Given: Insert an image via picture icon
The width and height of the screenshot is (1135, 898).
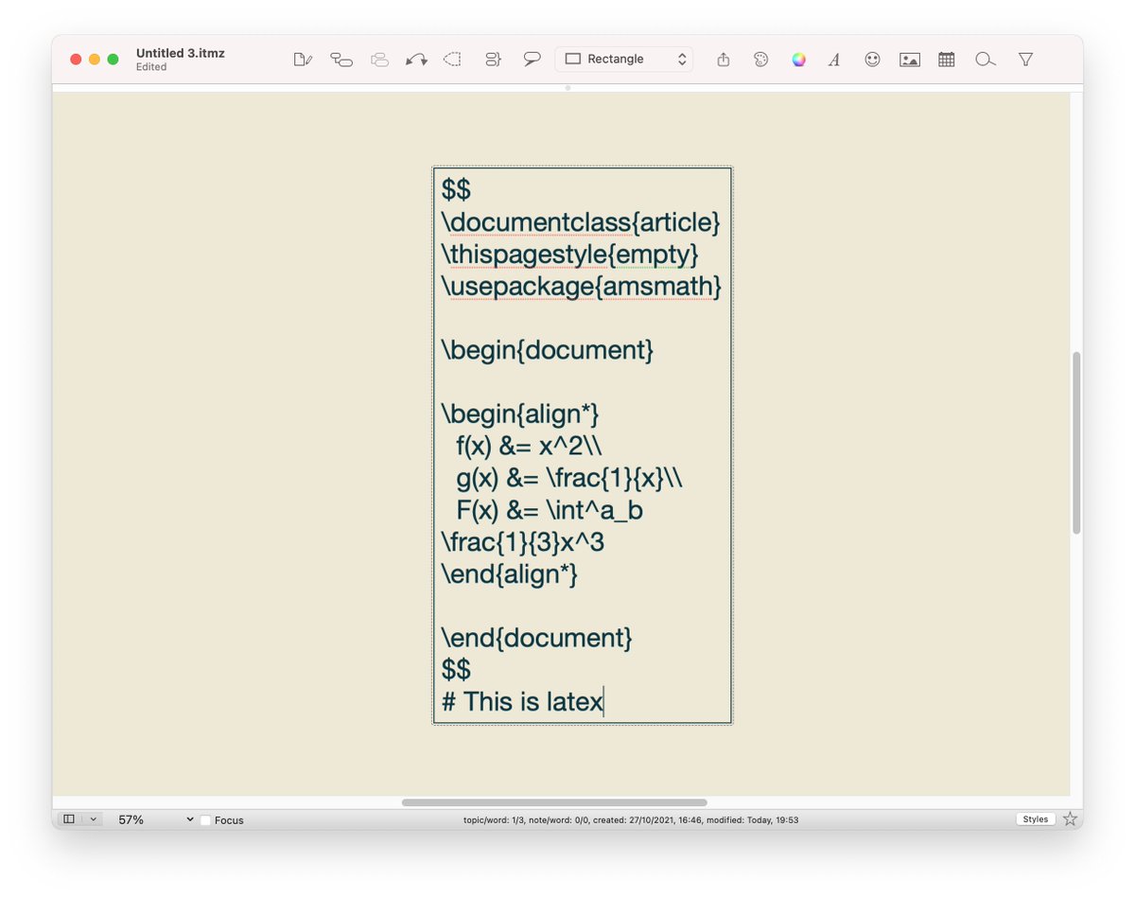Looking at the screenshot, I should (x=910, y=60).
